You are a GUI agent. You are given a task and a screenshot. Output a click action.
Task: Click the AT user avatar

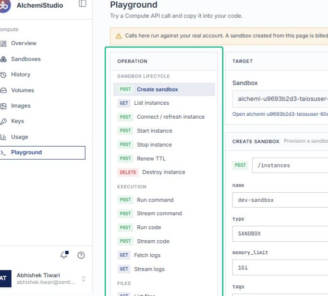point(5,278)
